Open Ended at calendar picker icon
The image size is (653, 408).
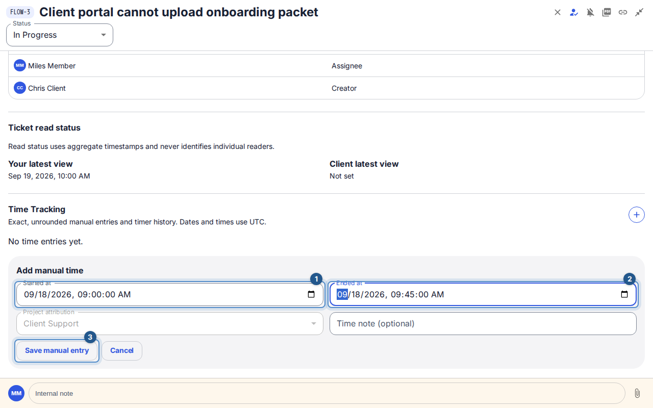point(624,294)
